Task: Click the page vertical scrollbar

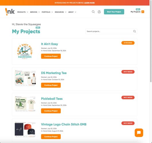Action: [x=151, y=42]
